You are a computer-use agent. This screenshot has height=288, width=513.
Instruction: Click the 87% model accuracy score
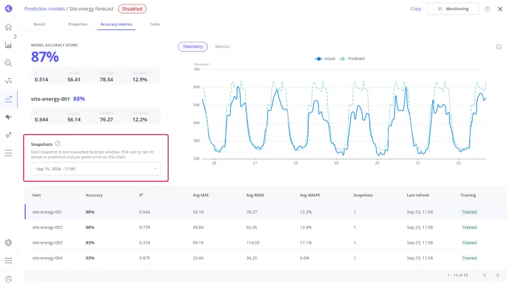pyautogui.click(x=45, y=57)
